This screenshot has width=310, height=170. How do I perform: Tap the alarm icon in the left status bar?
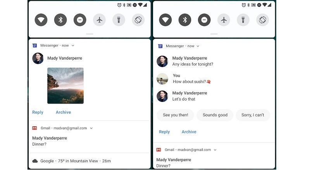tap(119, 5)
